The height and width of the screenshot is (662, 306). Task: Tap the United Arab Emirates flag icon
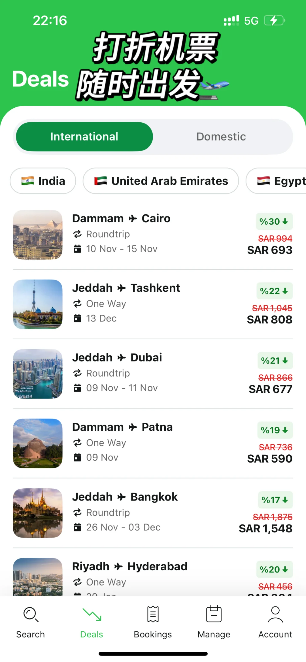pos(101,181)
